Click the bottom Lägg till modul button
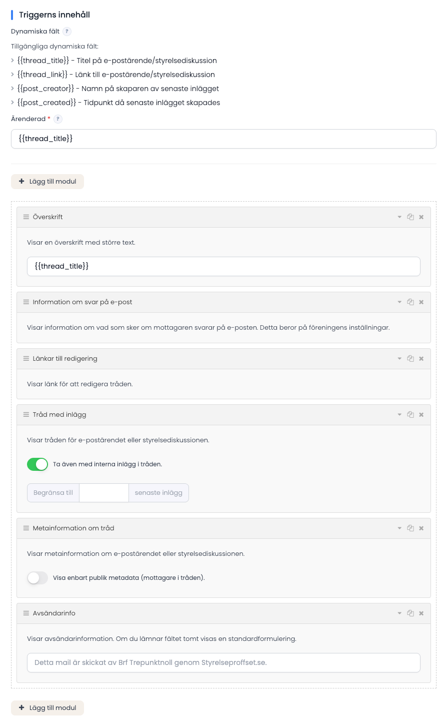This screenshot has width=446, height=726. point(47,708)
